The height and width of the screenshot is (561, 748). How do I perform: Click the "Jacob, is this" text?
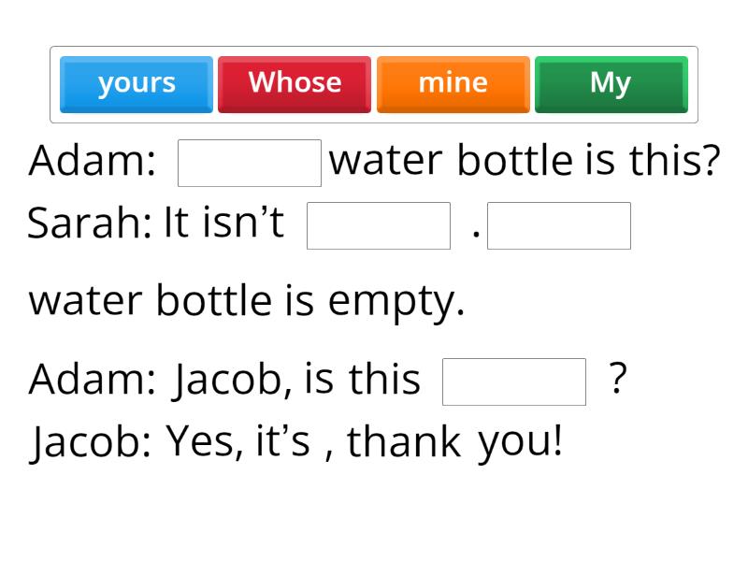coord(296,380)
